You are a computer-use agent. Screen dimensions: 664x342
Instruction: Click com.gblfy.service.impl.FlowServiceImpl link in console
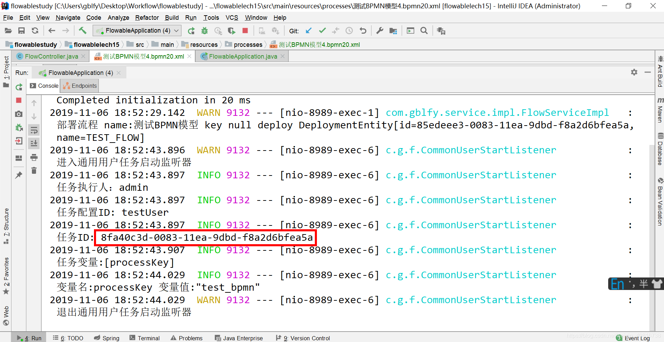497,113
